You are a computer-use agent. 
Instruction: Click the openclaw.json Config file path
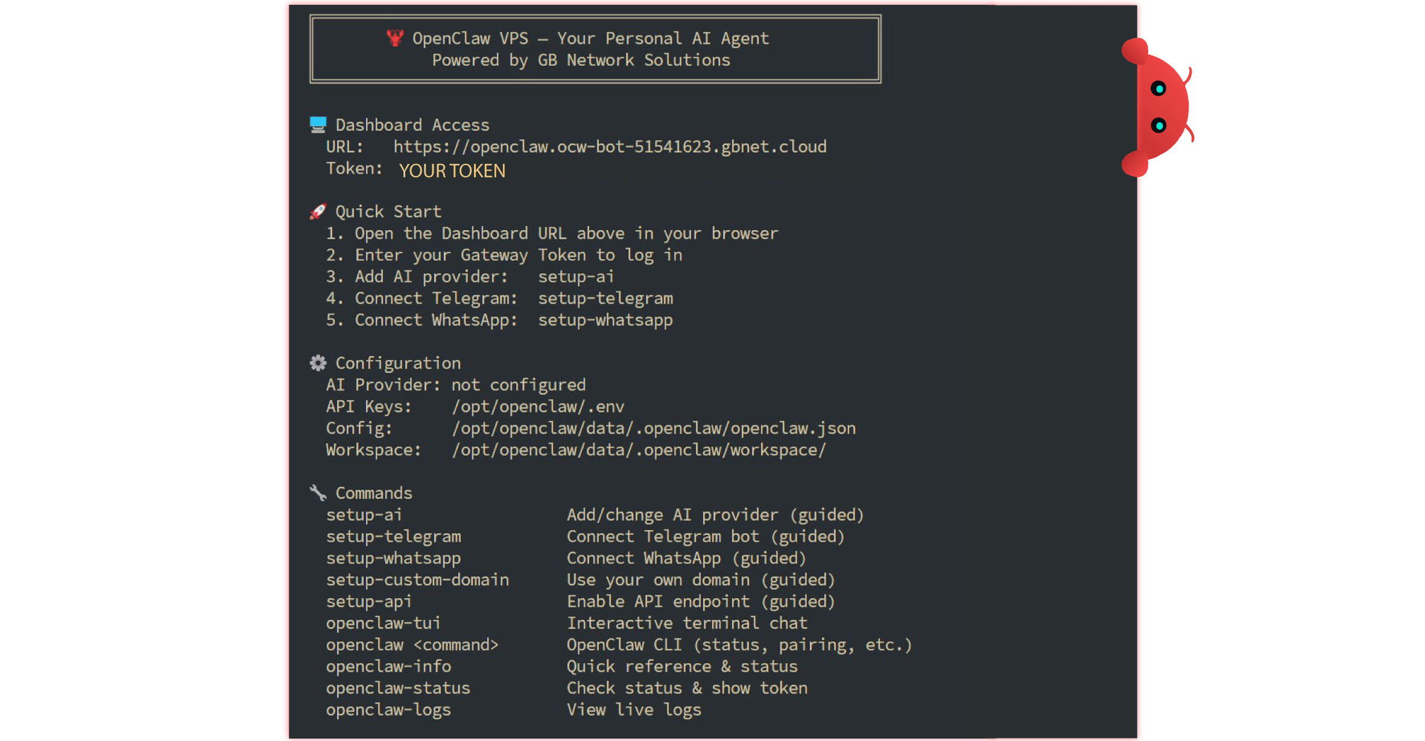(x=654, y=428)
